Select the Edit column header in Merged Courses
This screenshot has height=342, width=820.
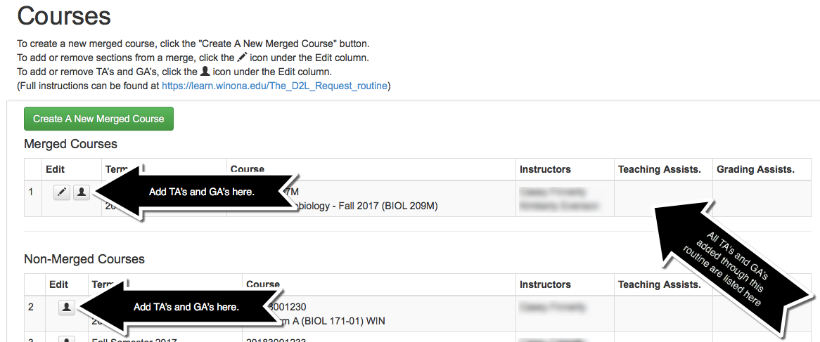55,169
